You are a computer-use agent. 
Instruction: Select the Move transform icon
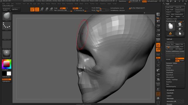(42, 9)
